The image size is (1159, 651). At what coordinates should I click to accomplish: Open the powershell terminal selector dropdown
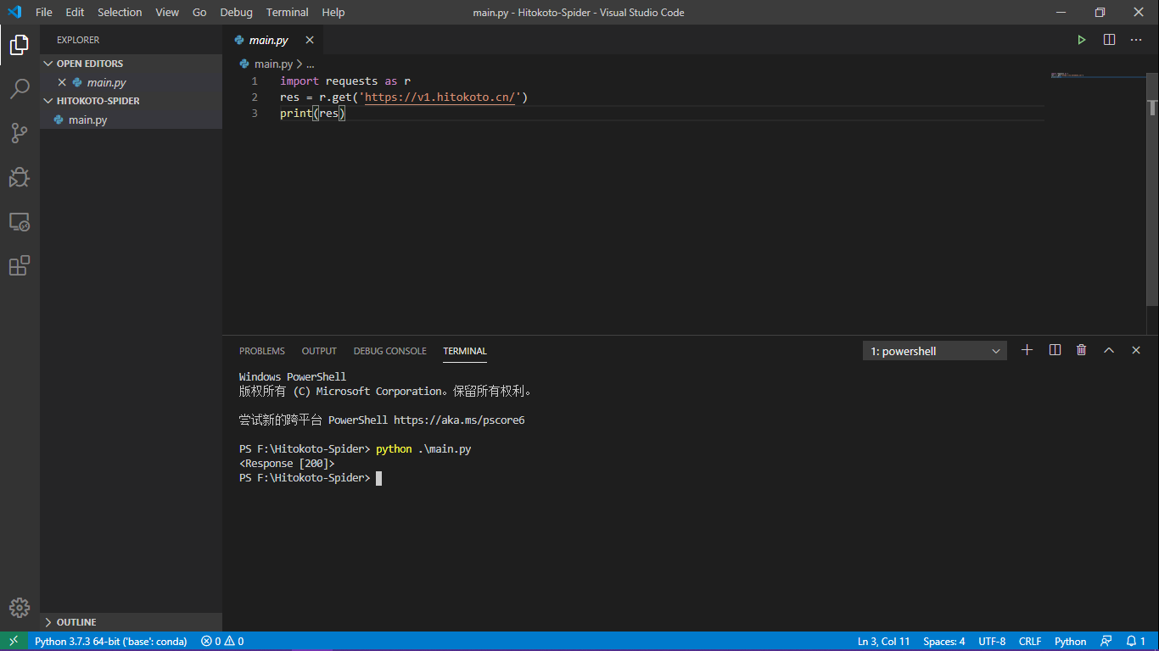coord(934,351)
